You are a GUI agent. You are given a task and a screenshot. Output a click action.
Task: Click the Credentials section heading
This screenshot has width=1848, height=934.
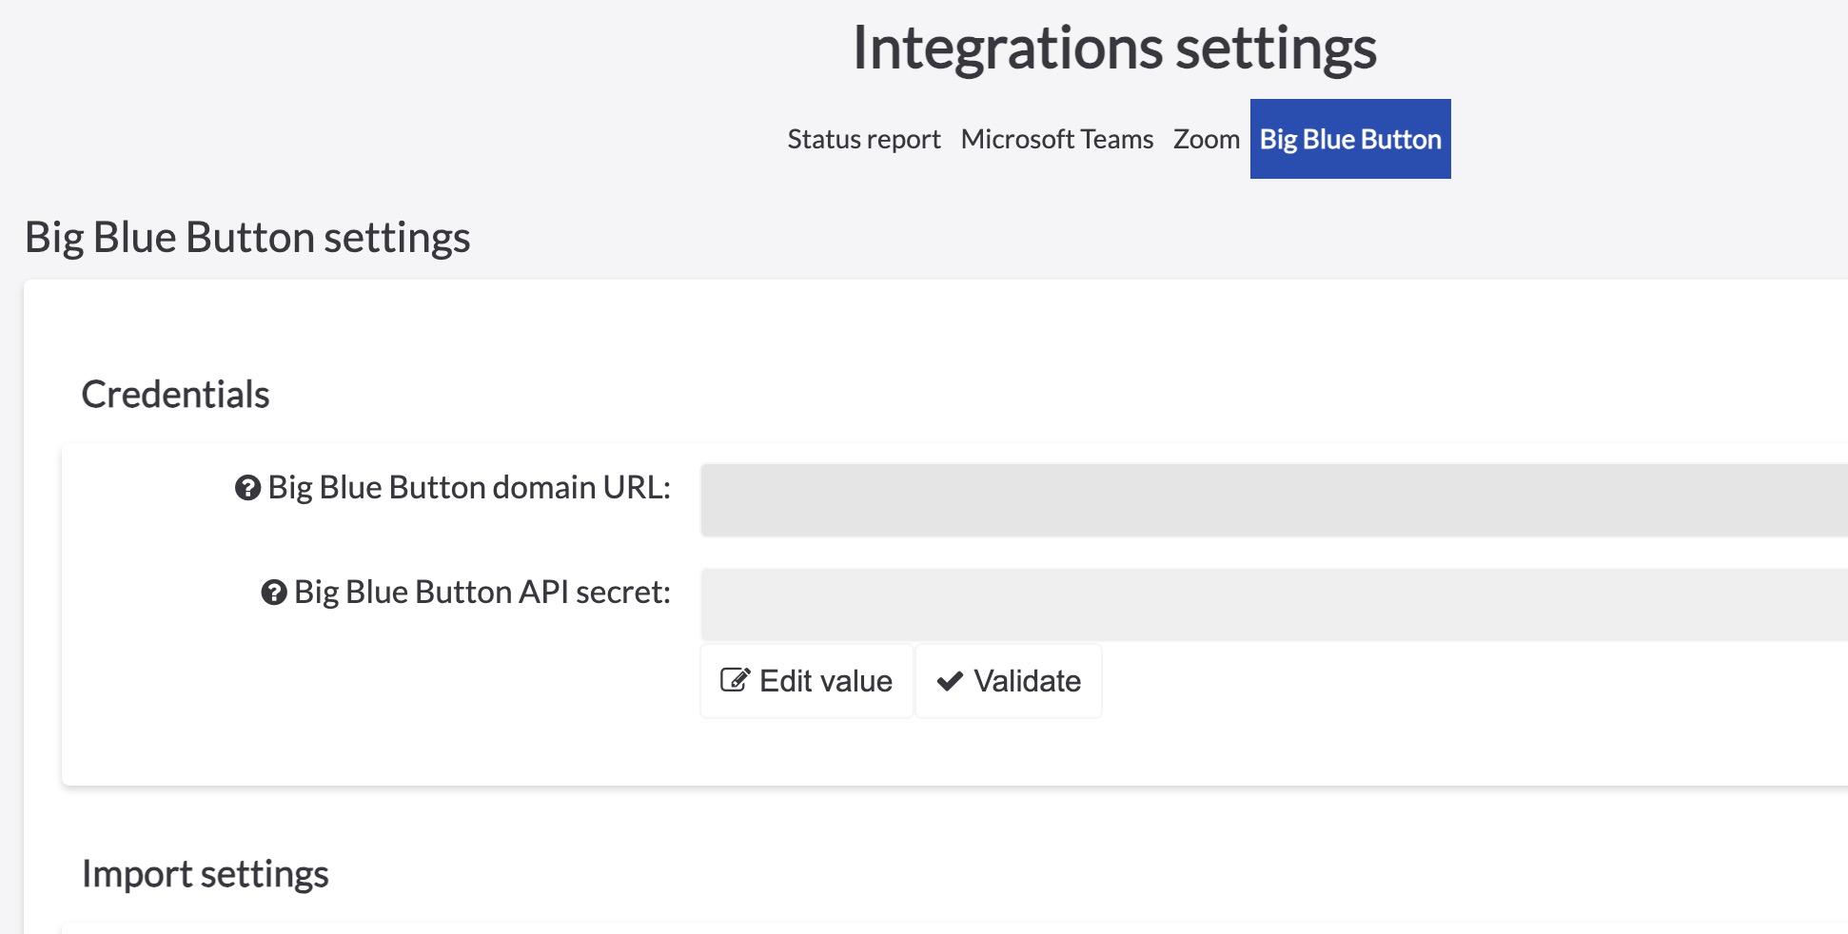pyautogui.click(x=176, y=394)
